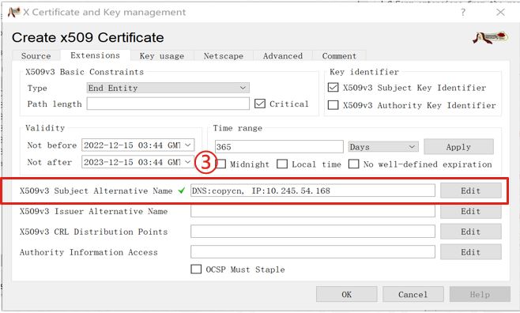
Task: Click the Key identifier group label
Action: [x=364, y=72]
